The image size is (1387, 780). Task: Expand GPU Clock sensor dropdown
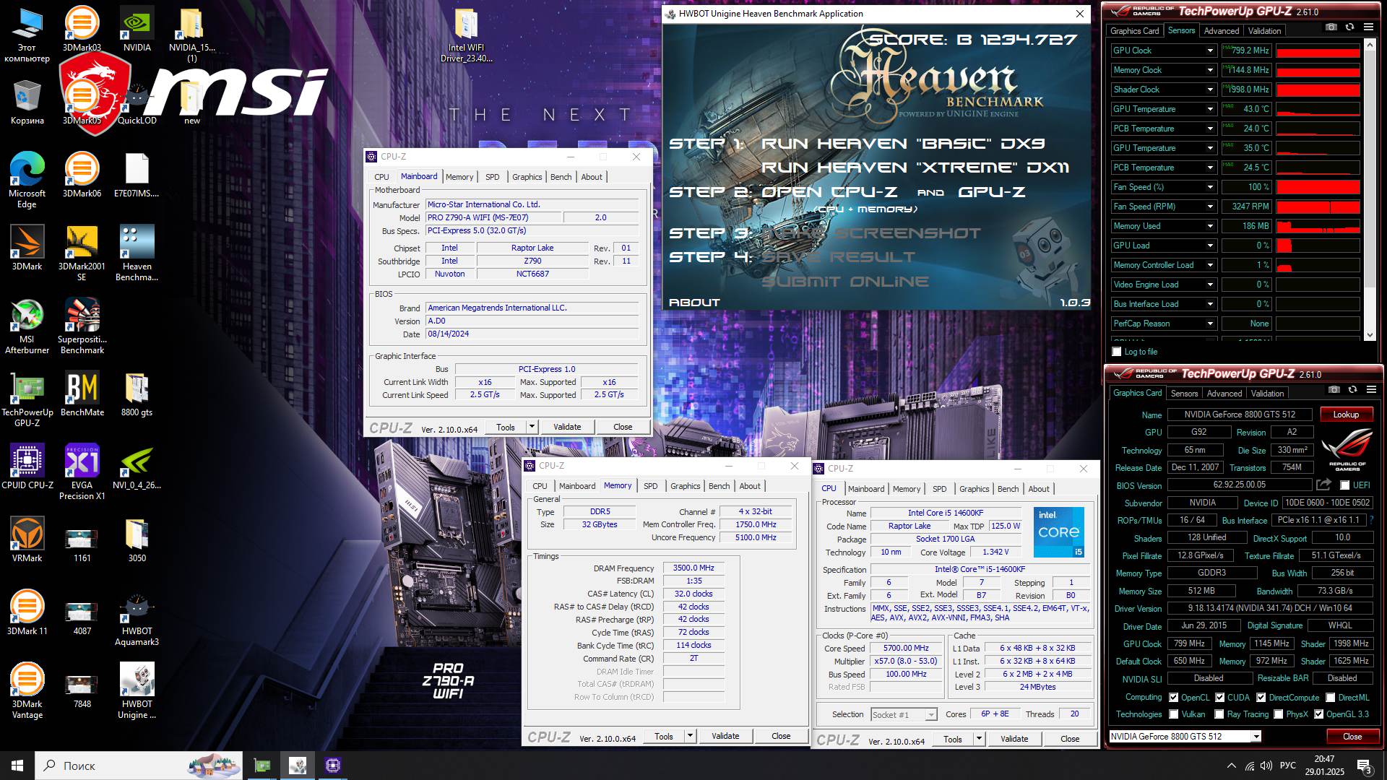click(1210, 51)
